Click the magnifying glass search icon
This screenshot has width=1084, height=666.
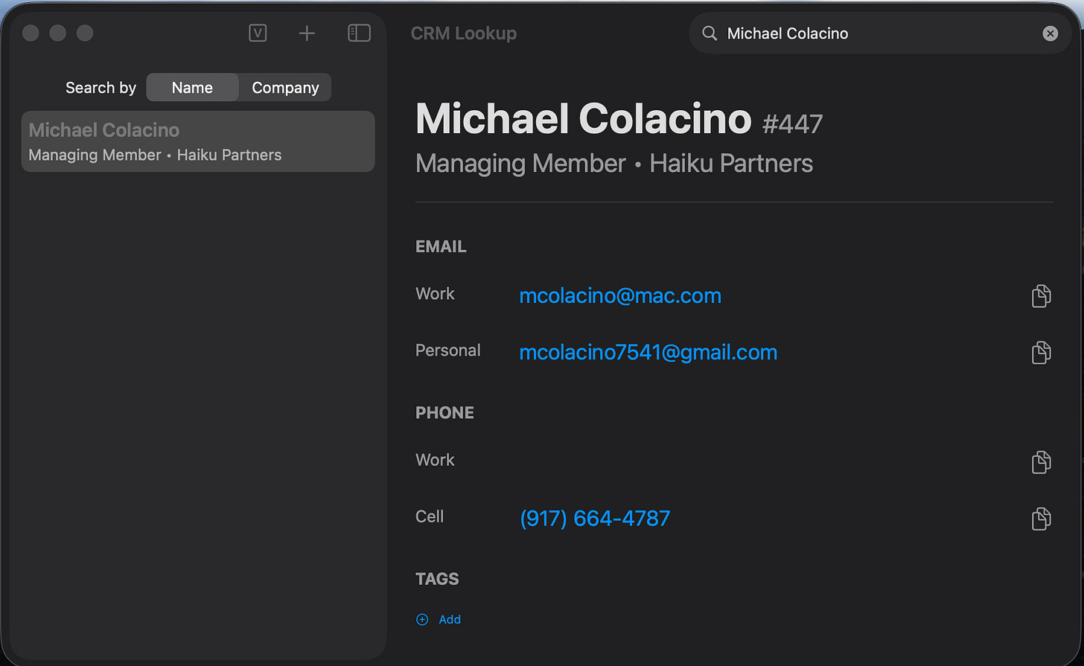point(710,33)
